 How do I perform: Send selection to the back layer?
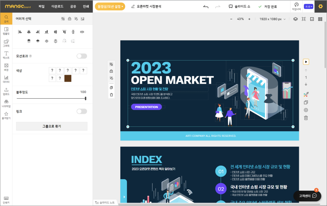56,41
